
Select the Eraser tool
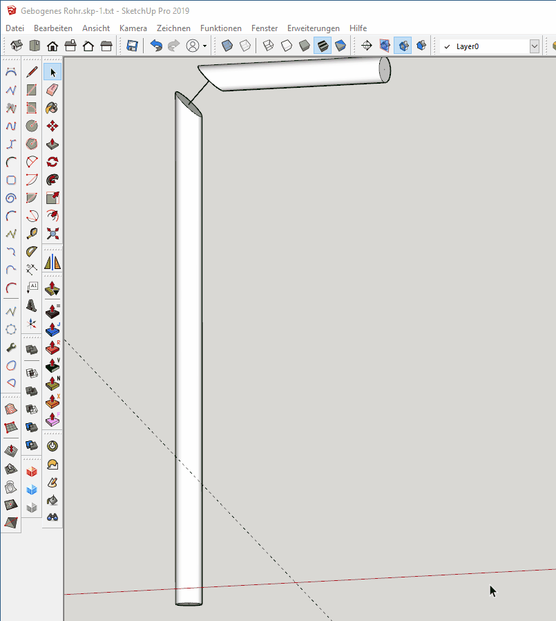coord(52,90)
